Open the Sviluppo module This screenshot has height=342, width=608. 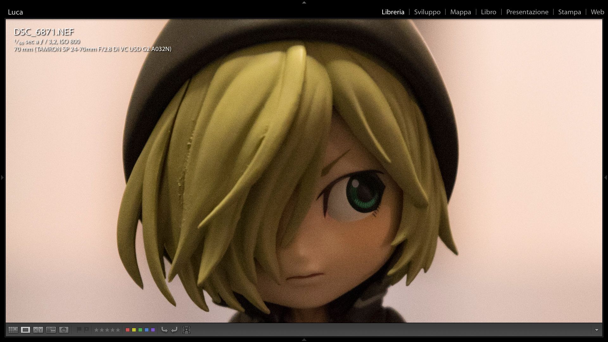(427, 12)
